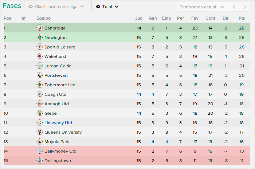
Task: Click the Newington club badge
Action: (x=39, y=37)
